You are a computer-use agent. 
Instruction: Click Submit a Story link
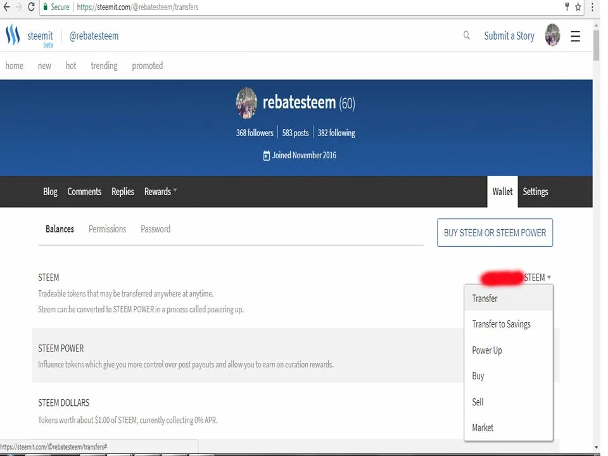(509, 36)
